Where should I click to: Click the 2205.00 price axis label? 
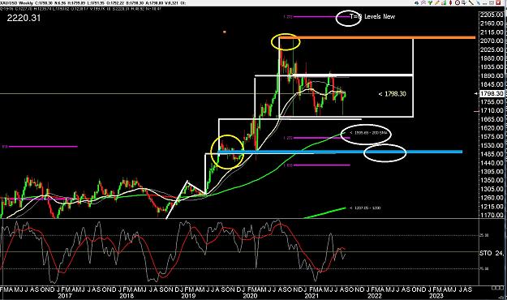(x=492, y=15)
